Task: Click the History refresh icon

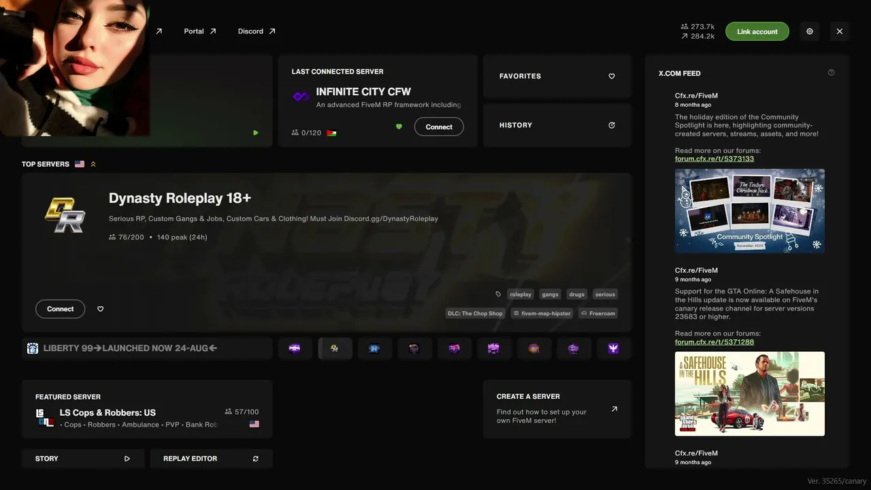Action: [612, 125]
